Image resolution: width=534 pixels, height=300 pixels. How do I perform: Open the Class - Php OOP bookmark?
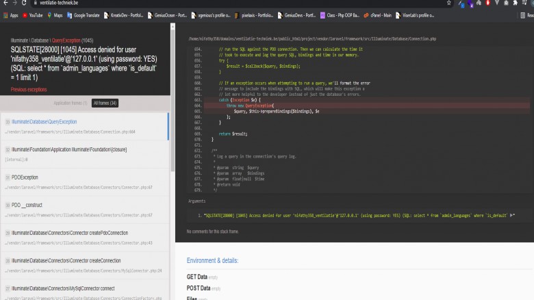pos(343,14)
